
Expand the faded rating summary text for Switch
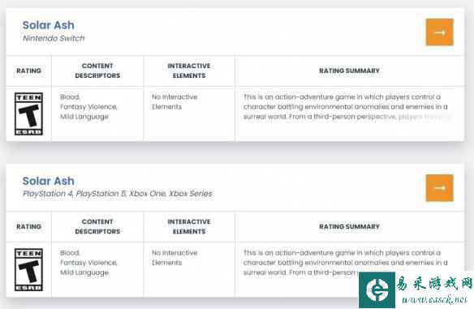click(x=346, y=106)
